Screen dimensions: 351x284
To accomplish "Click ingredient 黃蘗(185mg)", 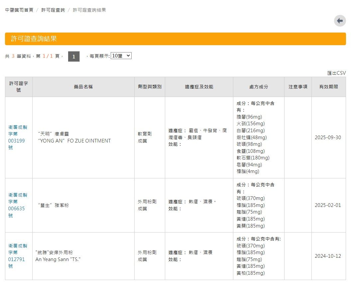I will tap(251, 226).
